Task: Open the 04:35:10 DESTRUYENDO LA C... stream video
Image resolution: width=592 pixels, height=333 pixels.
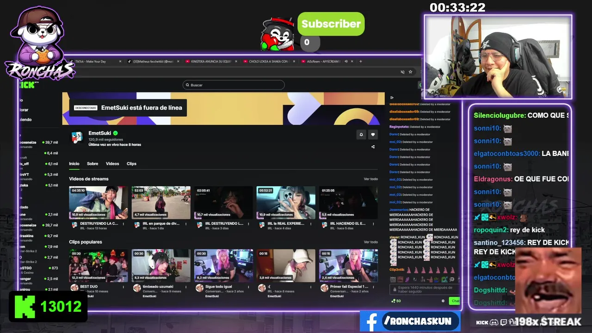Action: click(99, 203)
